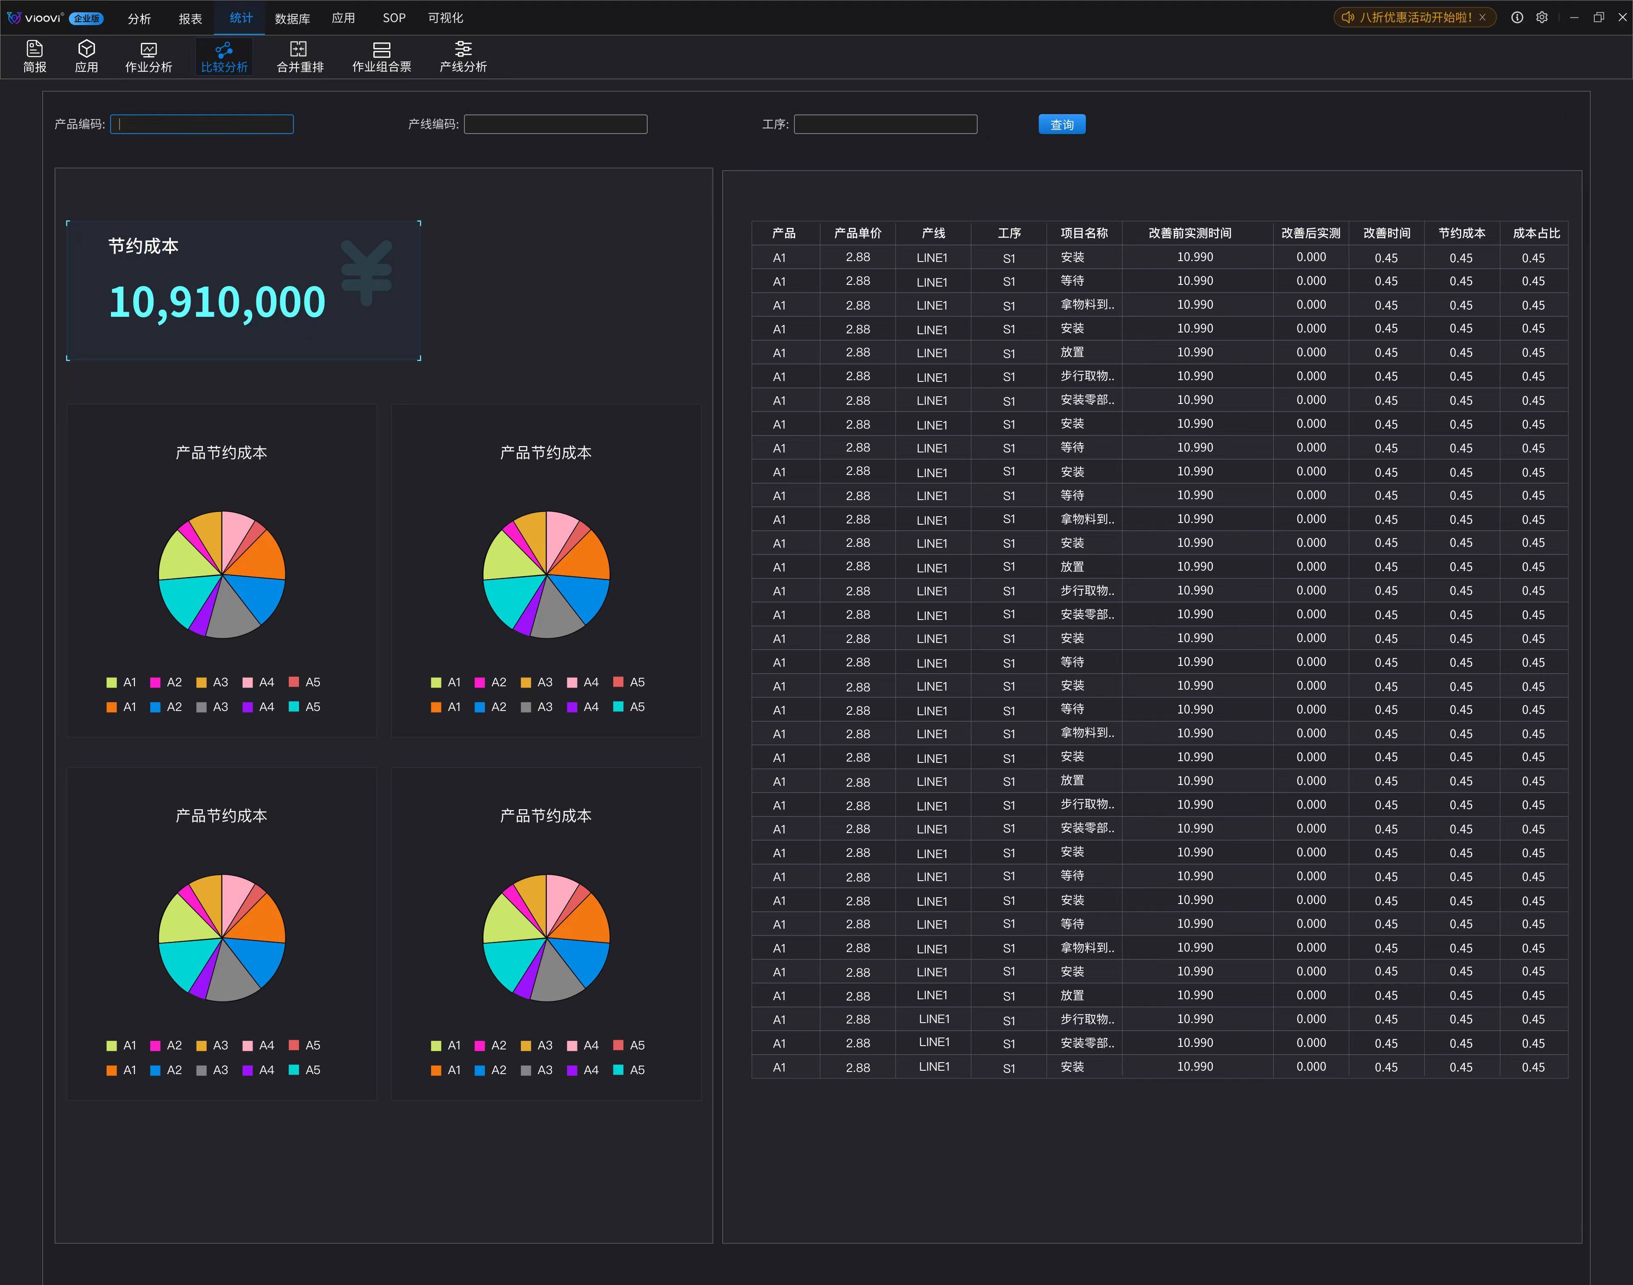
Task: Click the 查询 button
Action: click(1062, 124)
